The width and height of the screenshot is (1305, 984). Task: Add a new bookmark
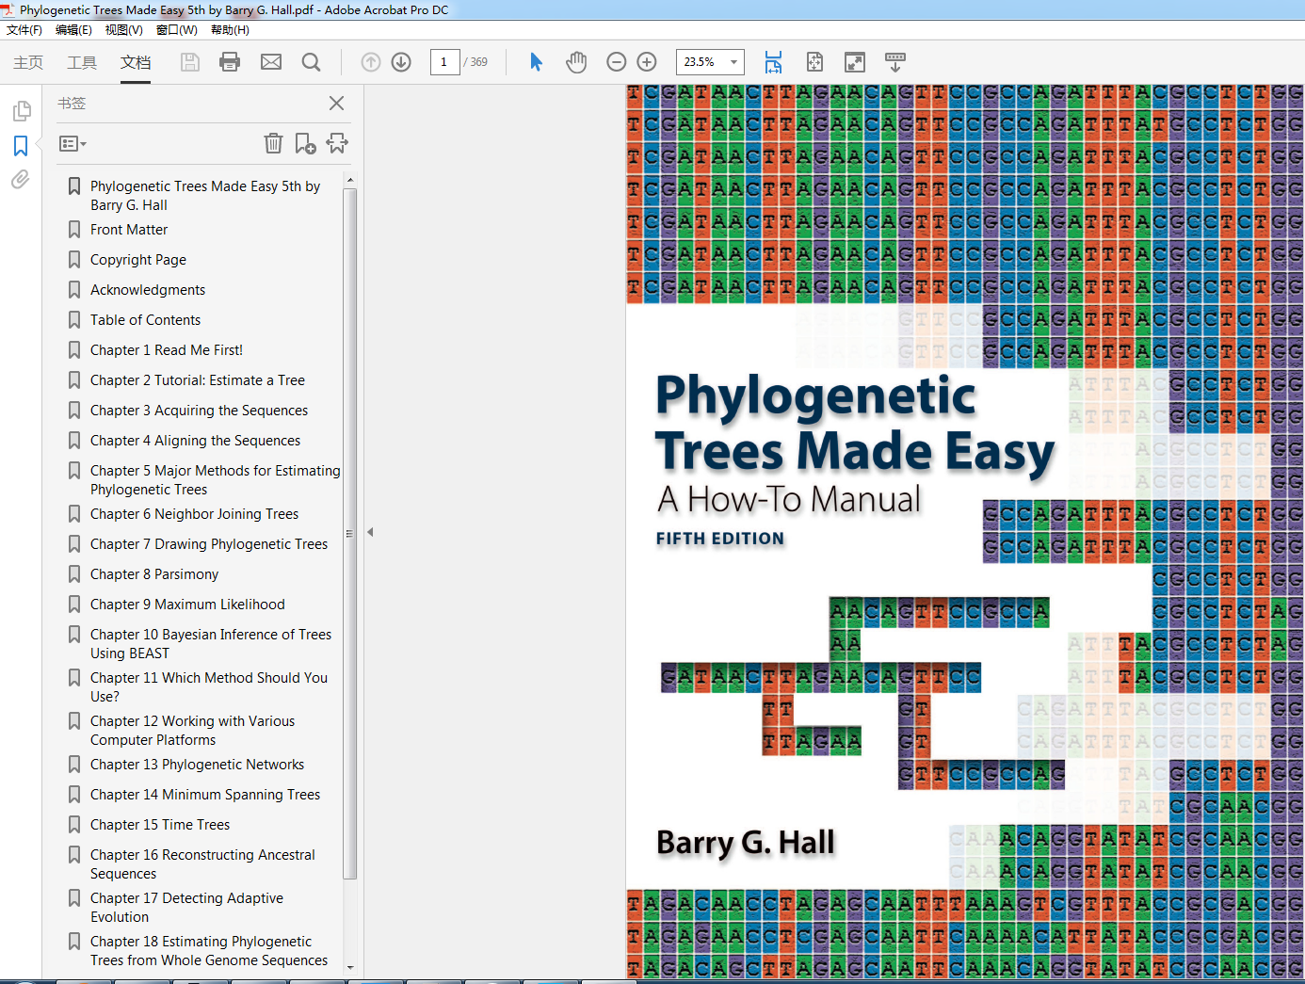[305, 143]
